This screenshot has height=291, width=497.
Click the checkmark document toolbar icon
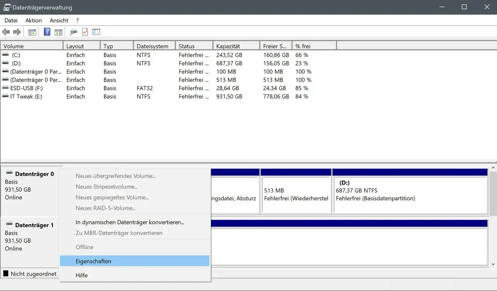coord(85,32)
